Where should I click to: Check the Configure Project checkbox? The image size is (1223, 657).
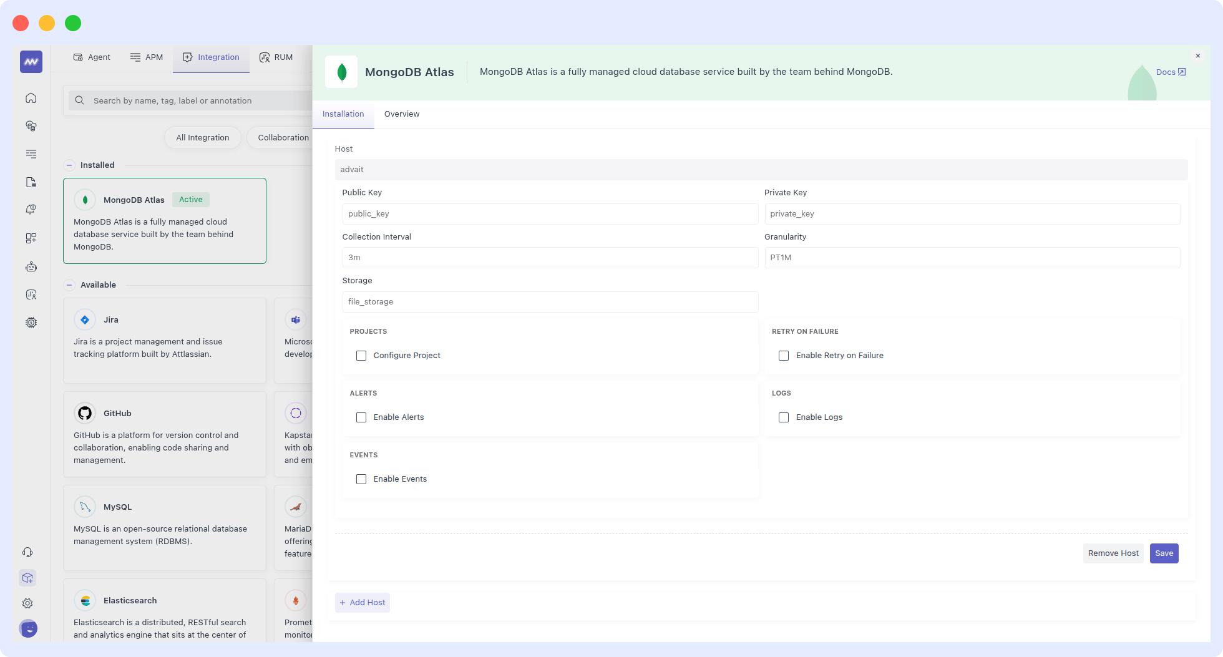tap(361, 356)
